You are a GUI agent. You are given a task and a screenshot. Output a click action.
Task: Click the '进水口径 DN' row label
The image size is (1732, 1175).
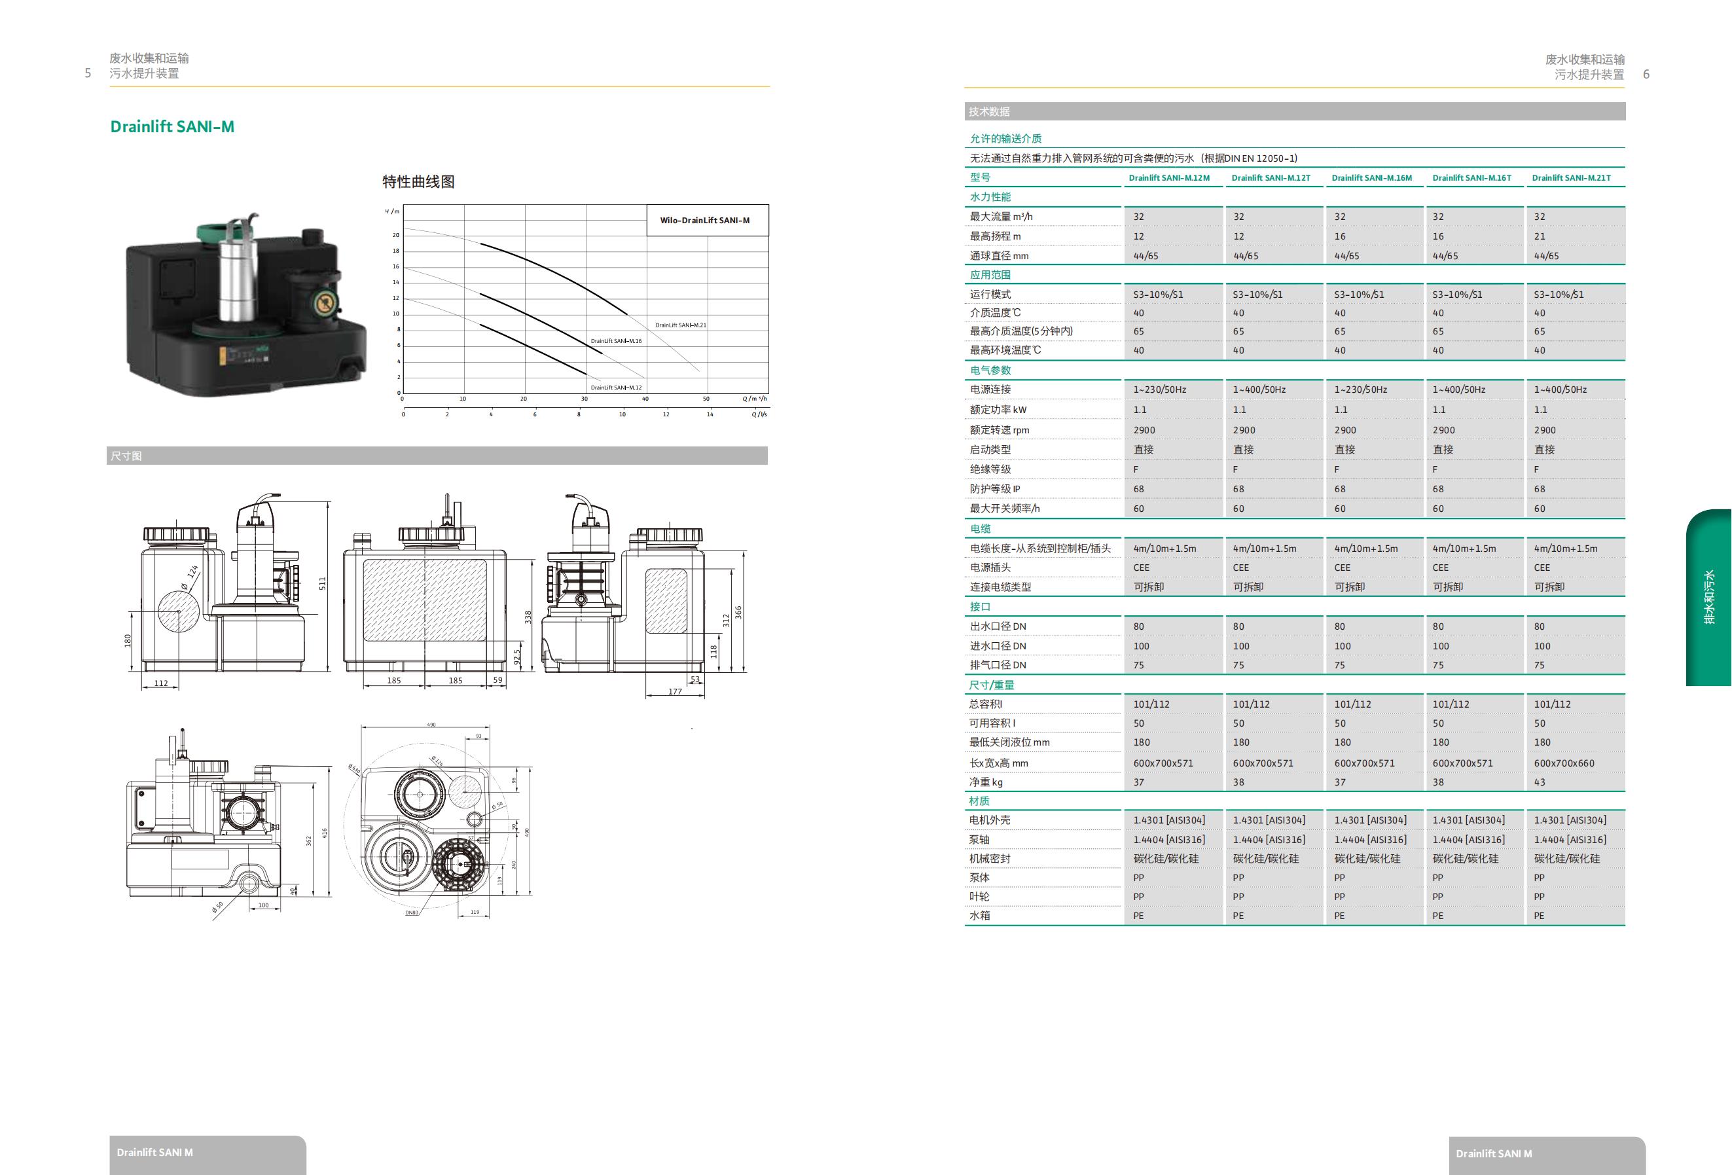[x=998, y=646]
